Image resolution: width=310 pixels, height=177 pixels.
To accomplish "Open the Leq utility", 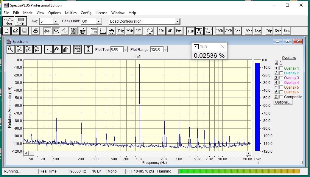I will pyautogui.click(x=237, y=31).
